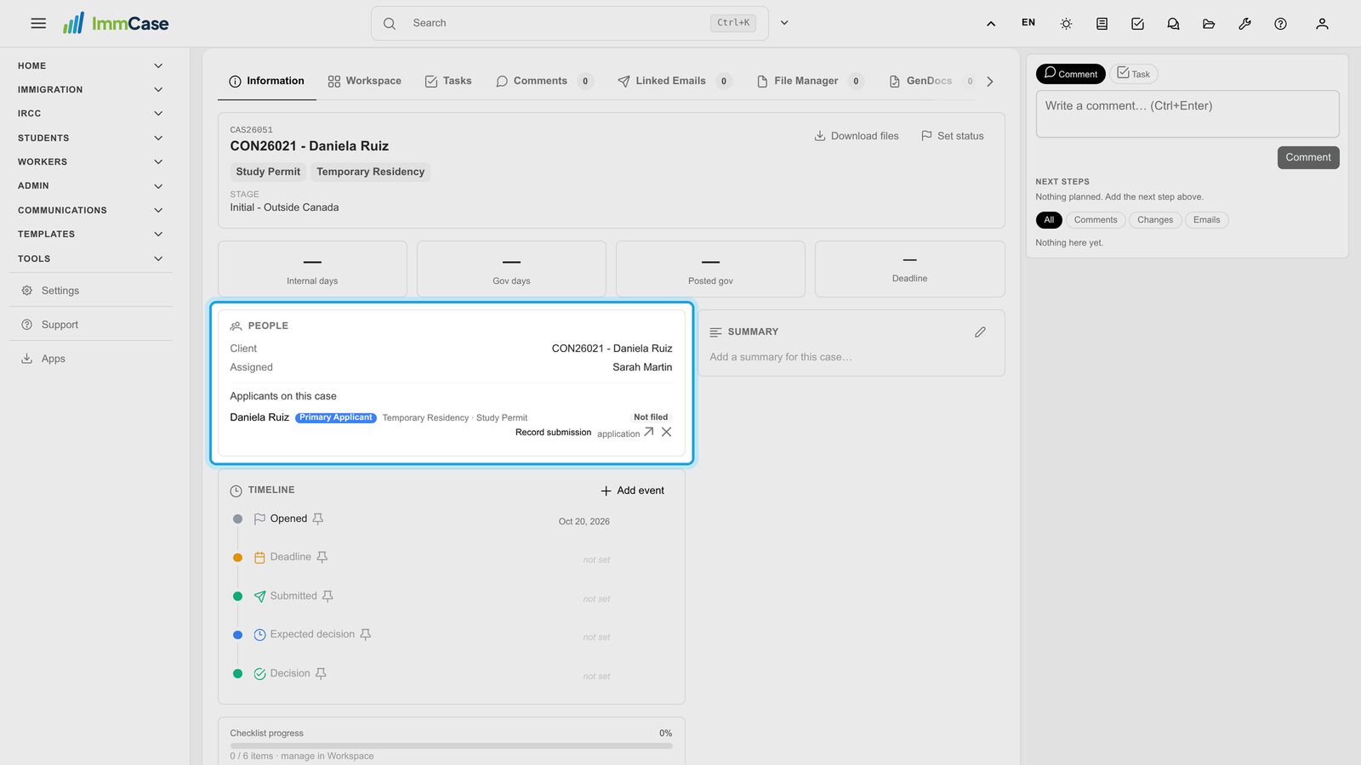This screenshot has height=765, width=1361.
Task: Click the Download files button
Action: [857, 136]
